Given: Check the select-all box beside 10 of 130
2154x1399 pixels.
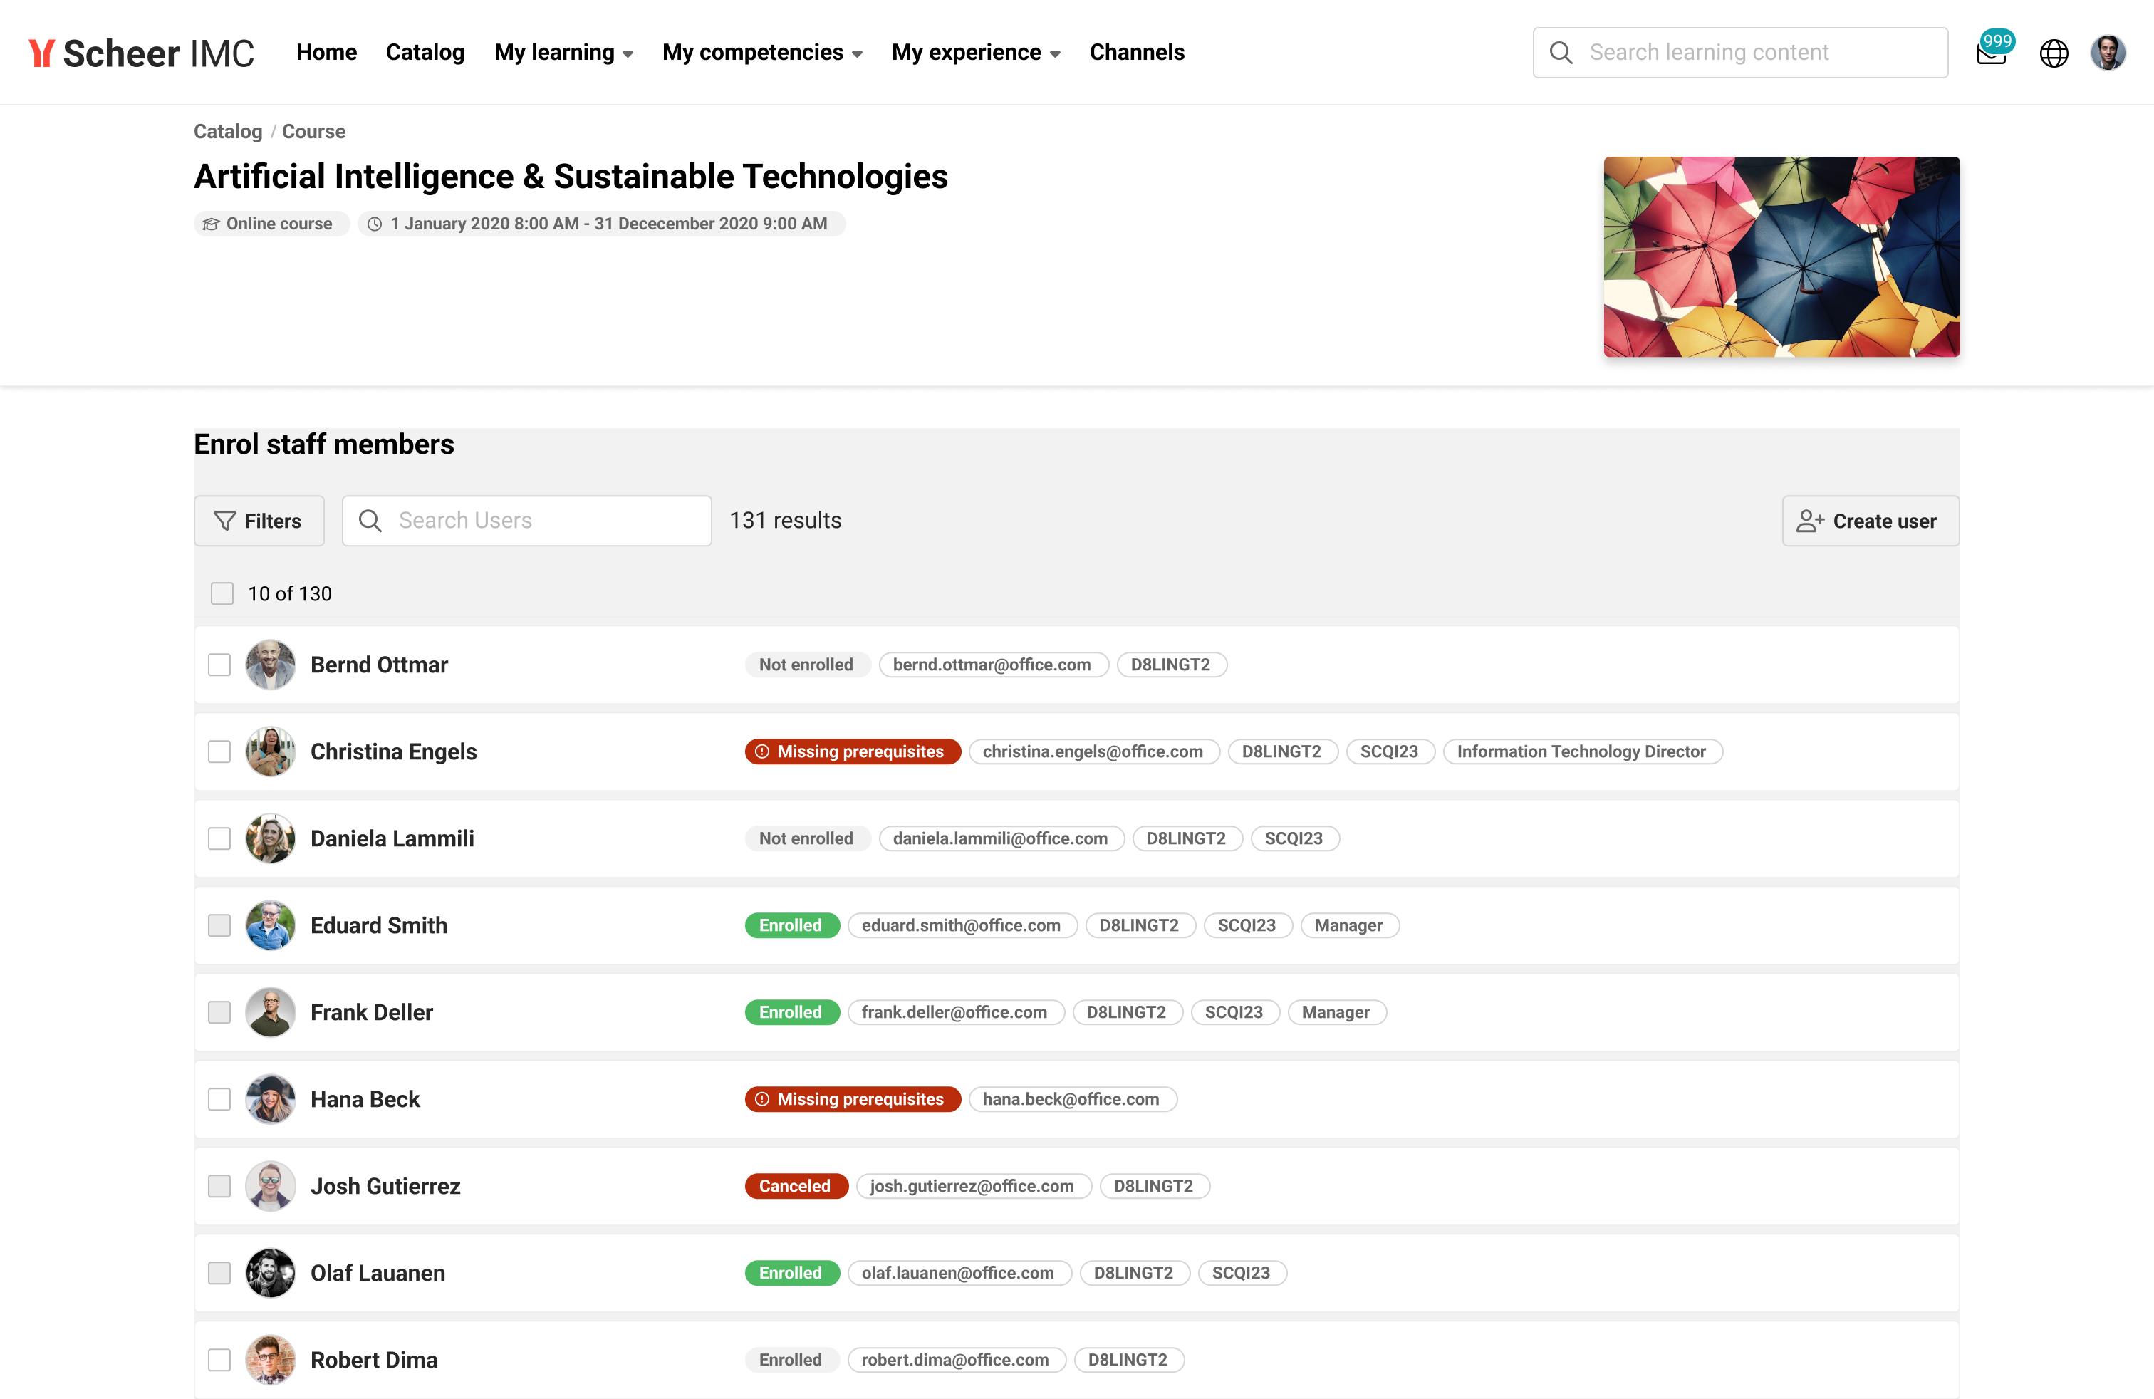Looking at the screenshot, I should [x=222, y=593].
